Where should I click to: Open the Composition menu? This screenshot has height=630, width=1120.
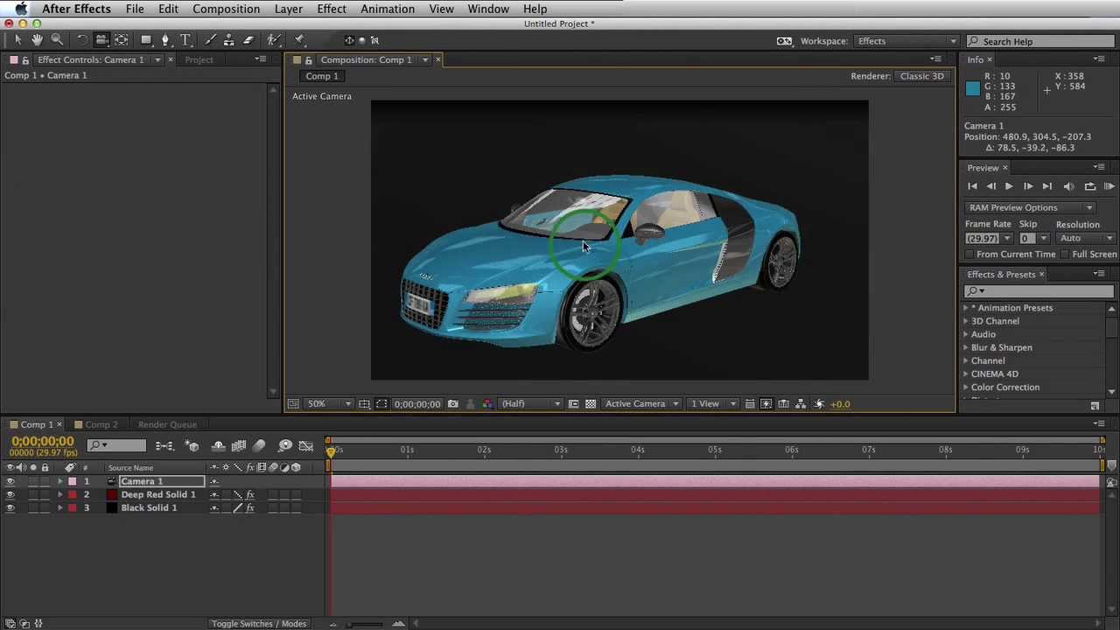pyautogui.click(x=226, y=9)
